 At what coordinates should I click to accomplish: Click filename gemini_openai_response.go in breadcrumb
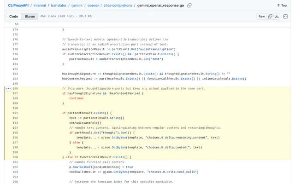[160, 6]
